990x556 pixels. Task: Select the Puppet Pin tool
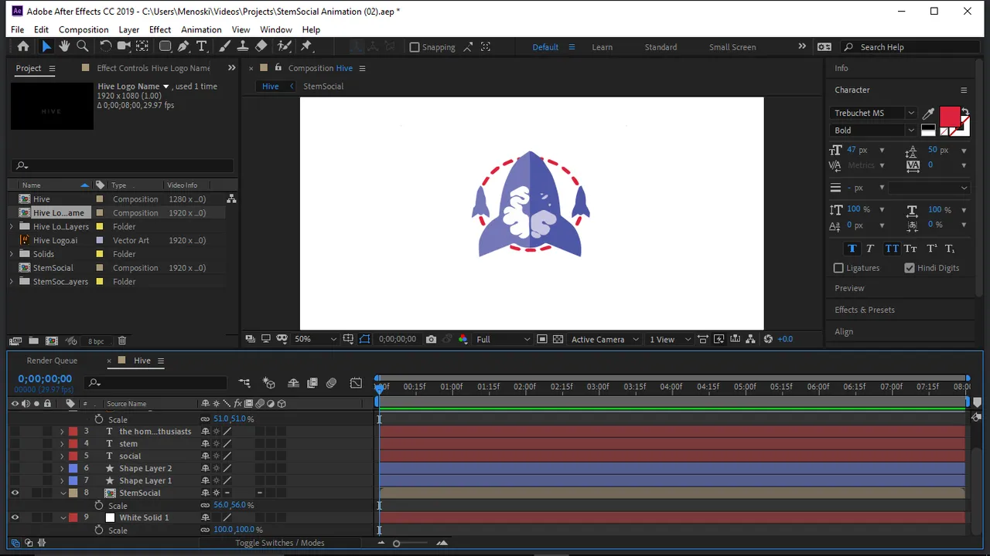tap(306, 46)
